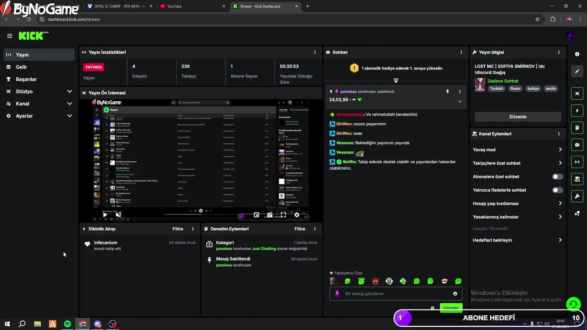Toggle the broadcast signal icon in the right sidebar
This screenshot has width=587, height=330.
(577, 162)
